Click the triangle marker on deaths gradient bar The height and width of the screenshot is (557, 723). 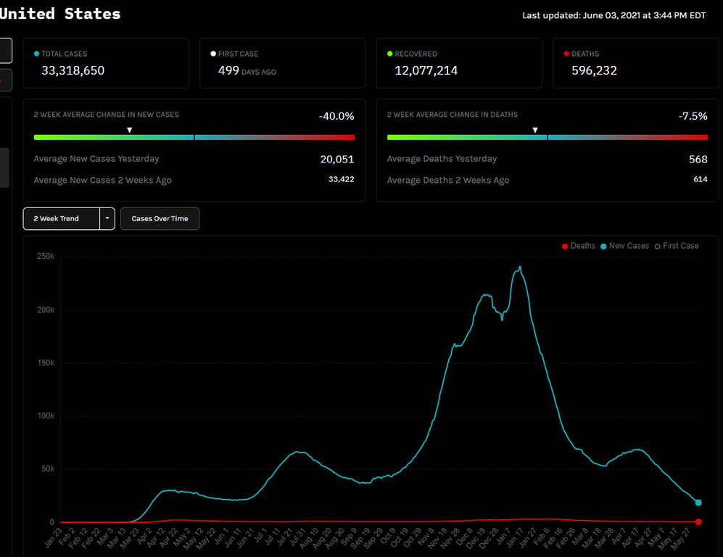point(535,130)
